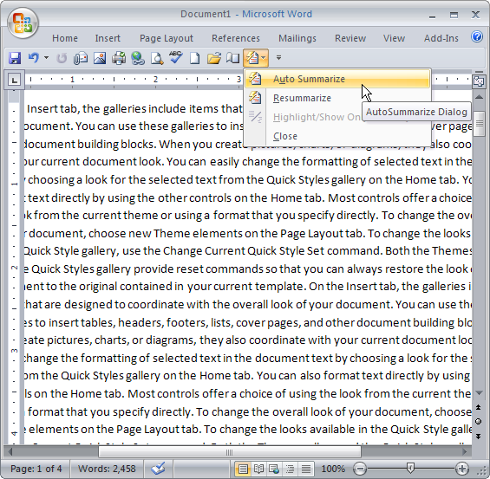Click the Zoom Out minus button
The width and height of the screenshot is (490, 479).
(360, 469)
